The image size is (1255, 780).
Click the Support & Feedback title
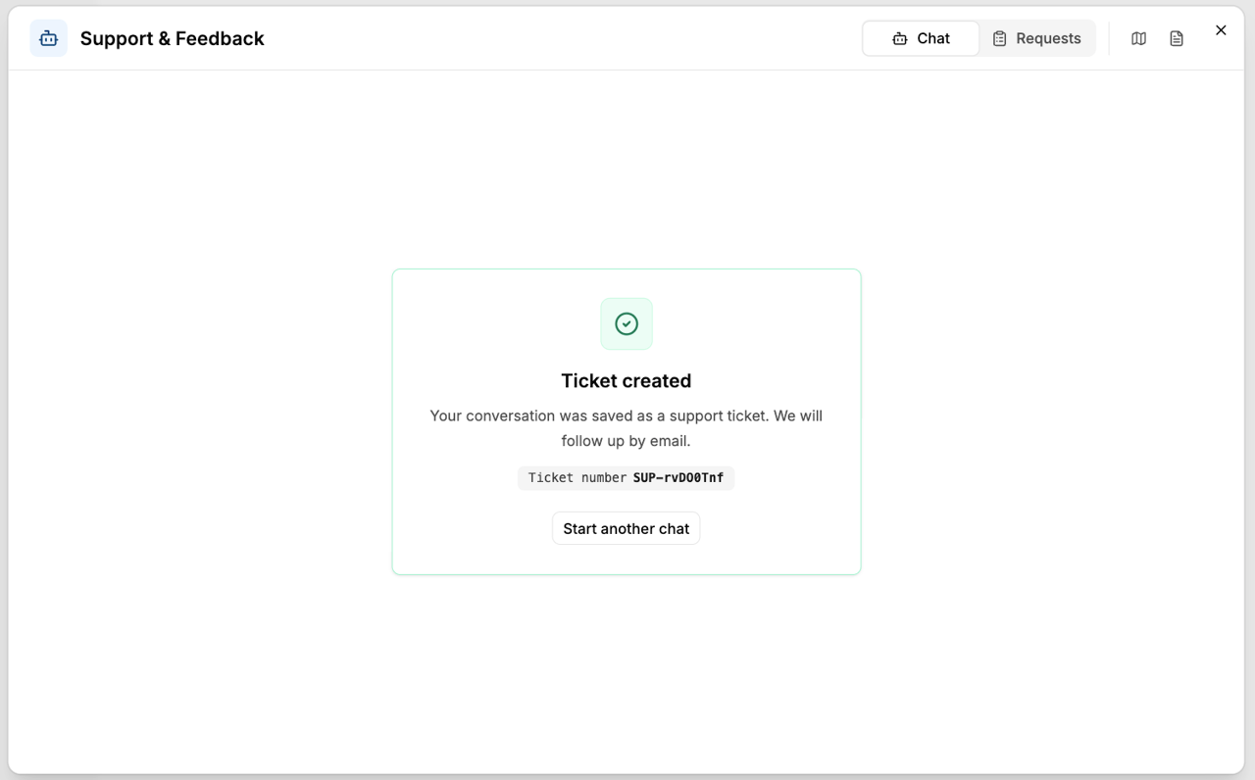[x=173, y=38]
